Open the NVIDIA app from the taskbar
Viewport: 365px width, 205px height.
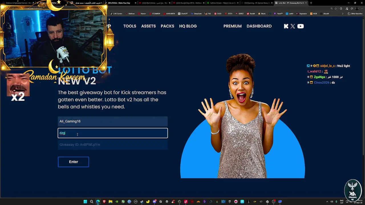[117, 202]
